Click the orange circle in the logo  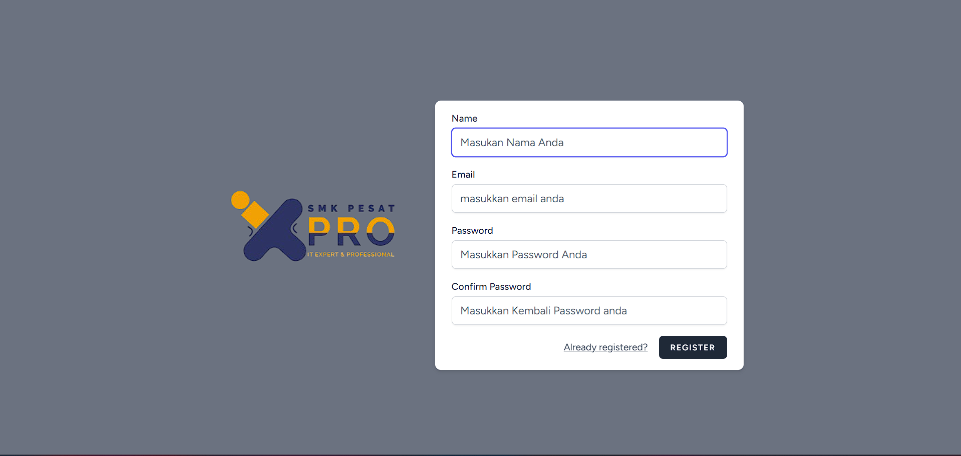click(240, 200)
